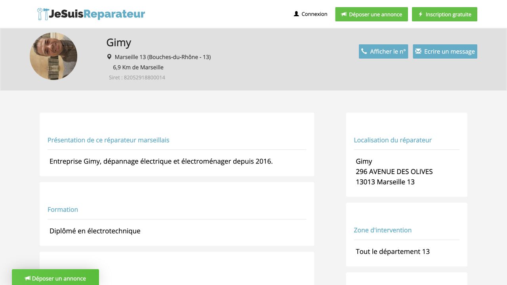Select the Gimy profile name heading
The width and height of the screenshot is (507, 285).
(x=119, y=42)
